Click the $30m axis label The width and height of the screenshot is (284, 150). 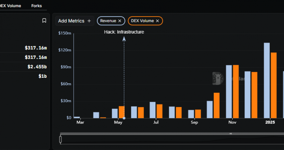[x=66, y=101]
